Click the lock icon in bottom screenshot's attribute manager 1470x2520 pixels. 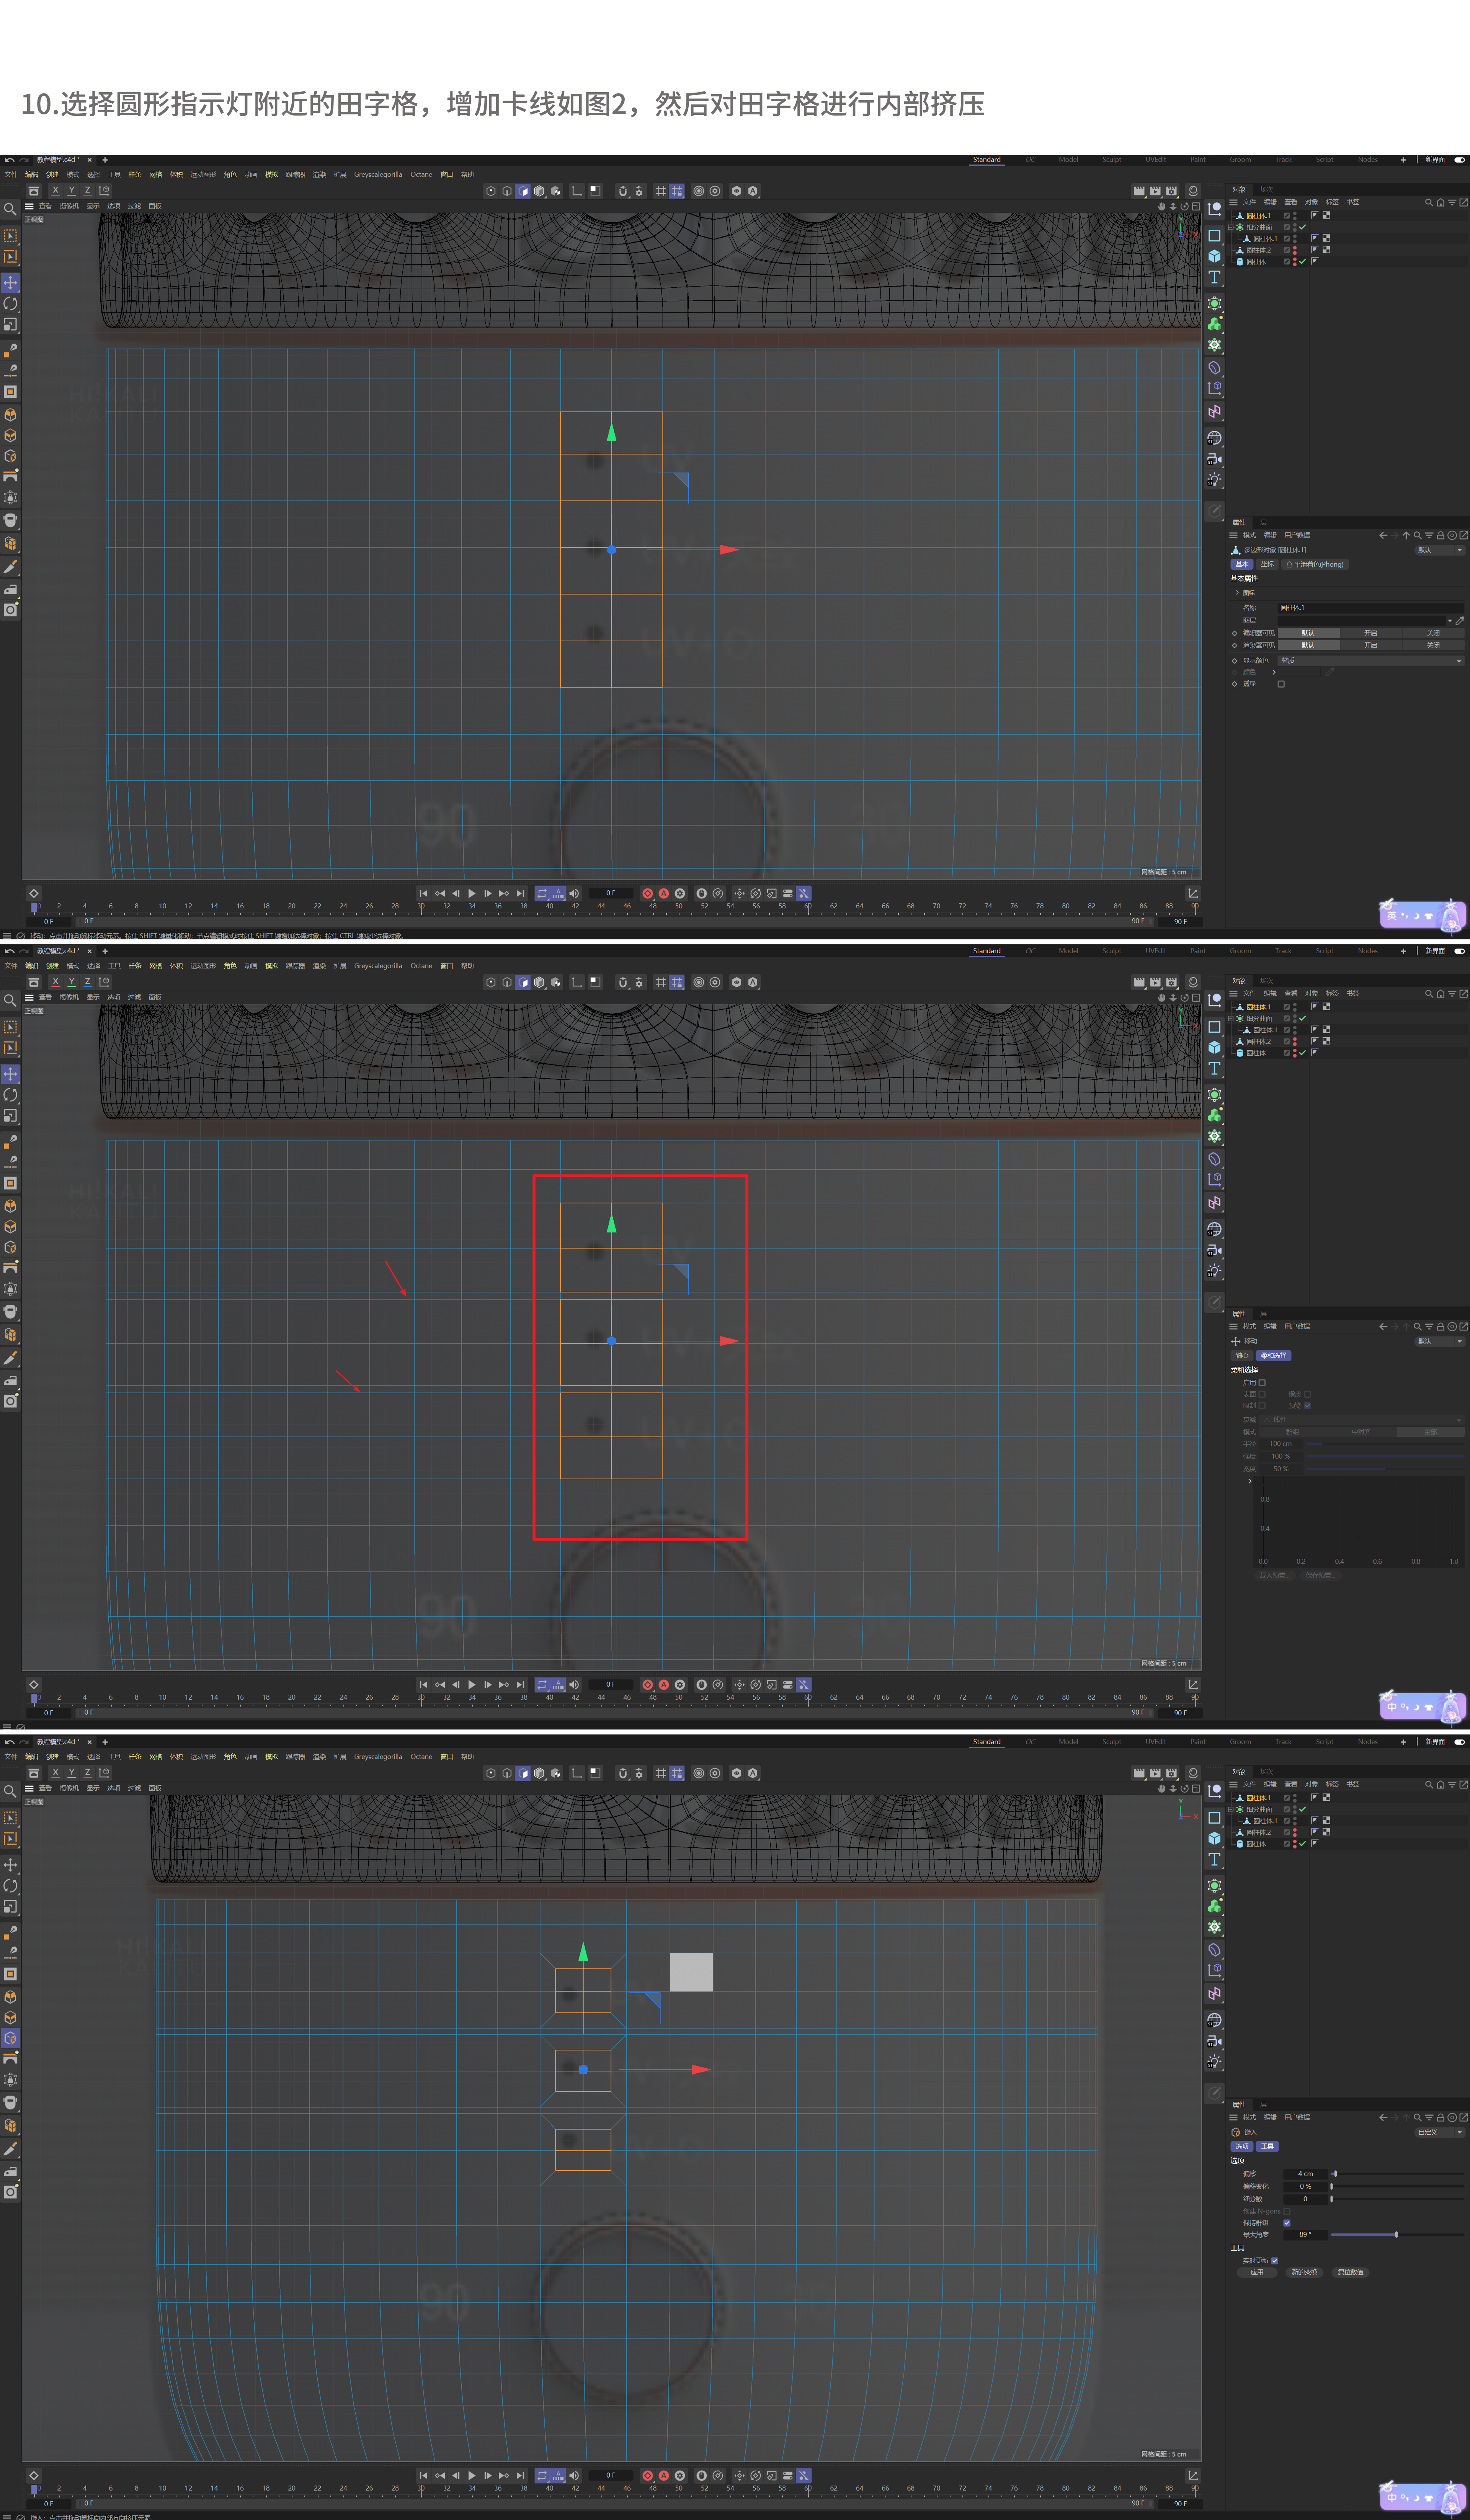[1440, 2117]
